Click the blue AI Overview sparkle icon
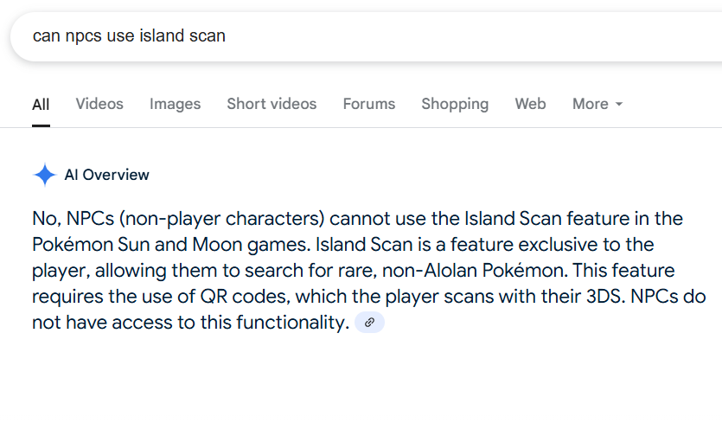The height and width of the screenshot is (423, 722). tap(45, 175)
